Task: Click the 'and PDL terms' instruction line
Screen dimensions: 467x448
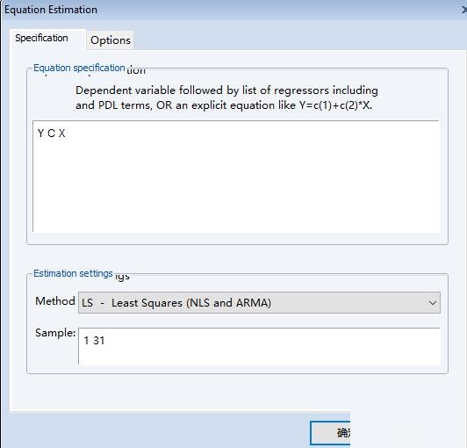Action: (224, 105)
